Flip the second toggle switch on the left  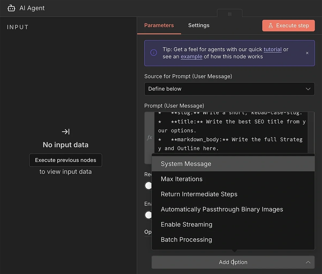[x=148, y=215]
